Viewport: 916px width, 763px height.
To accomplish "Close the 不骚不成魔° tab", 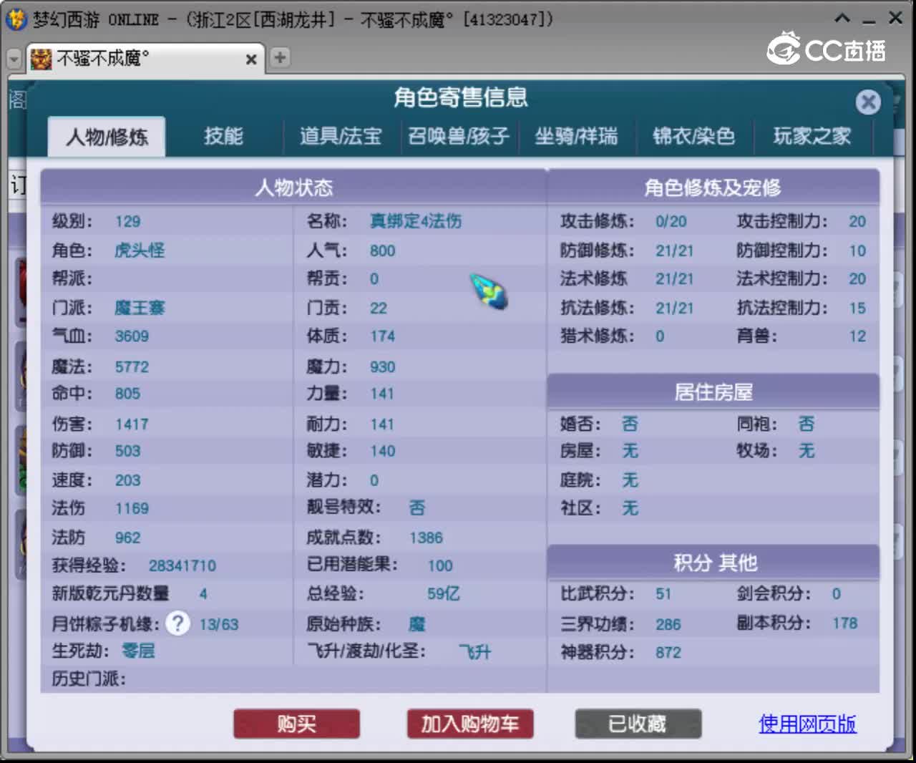I will [x=251, y=59].
